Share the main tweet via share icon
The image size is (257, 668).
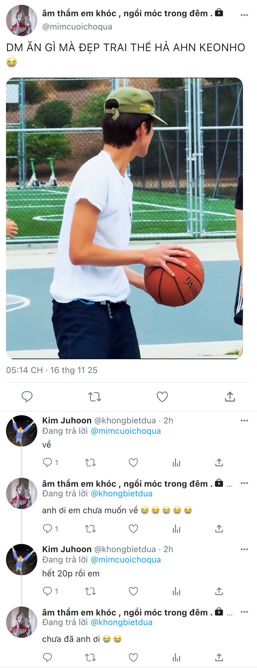click(230, 397)
